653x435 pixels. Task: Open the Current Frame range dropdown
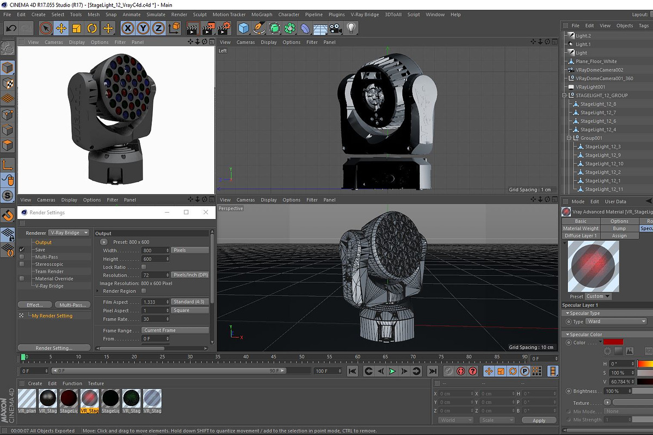(176, 330)
